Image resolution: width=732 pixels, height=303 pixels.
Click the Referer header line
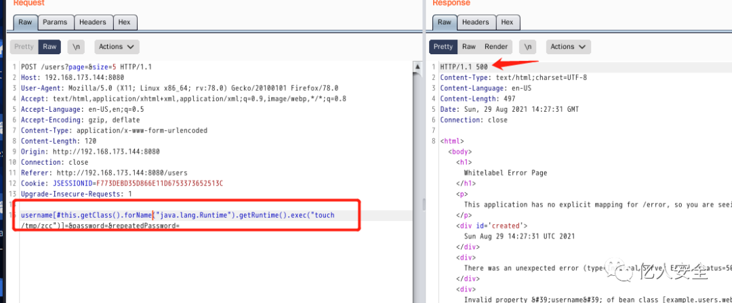pos(104,173)
